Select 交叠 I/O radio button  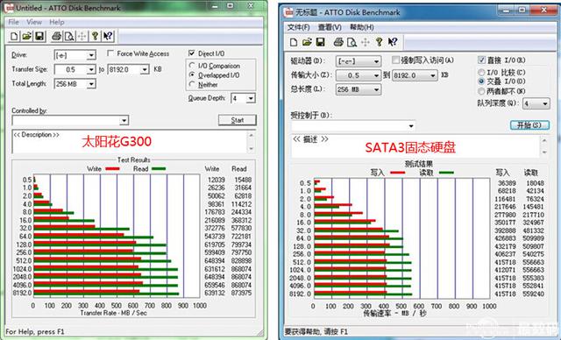[x=481, y=81]
